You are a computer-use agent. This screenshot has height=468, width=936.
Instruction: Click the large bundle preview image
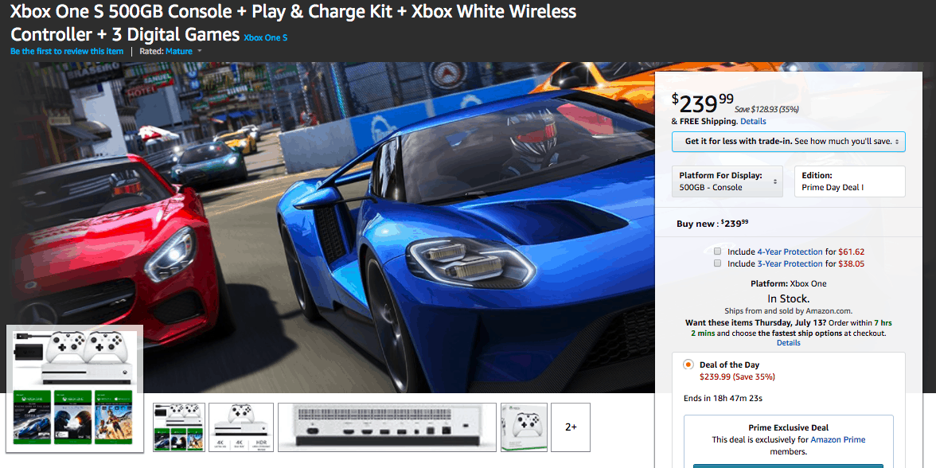[x=75, y=388]
